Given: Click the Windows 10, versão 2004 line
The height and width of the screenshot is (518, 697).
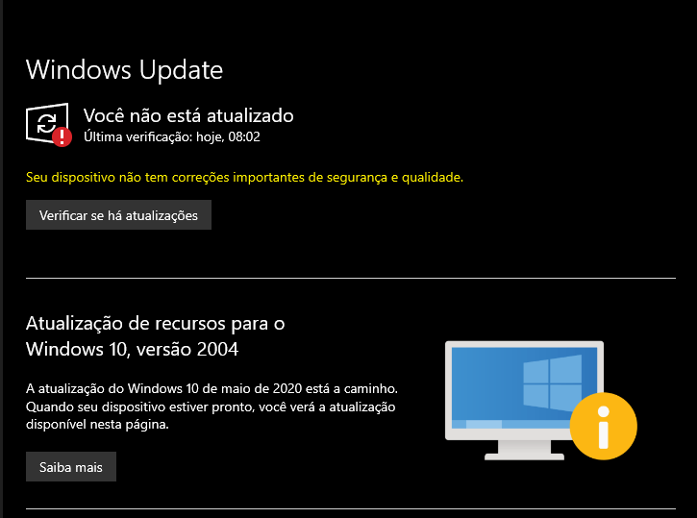Looking at the screenshot, I should tap(132, 349).
